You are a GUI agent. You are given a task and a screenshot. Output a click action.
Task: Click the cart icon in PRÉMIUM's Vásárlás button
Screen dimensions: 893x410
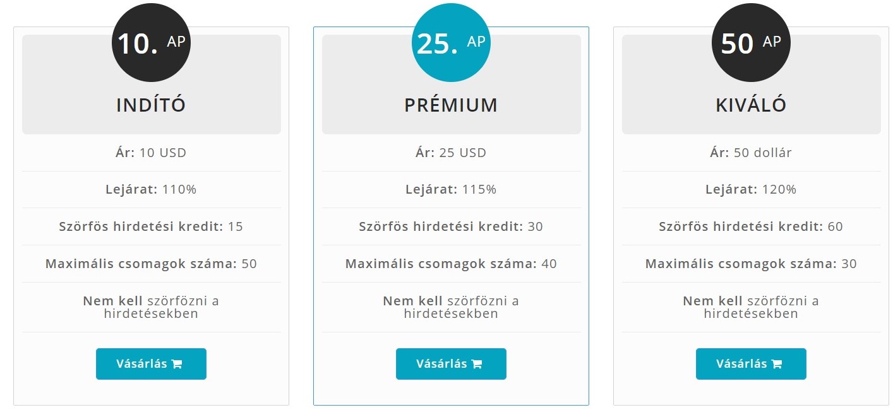(x=477, y=364)
